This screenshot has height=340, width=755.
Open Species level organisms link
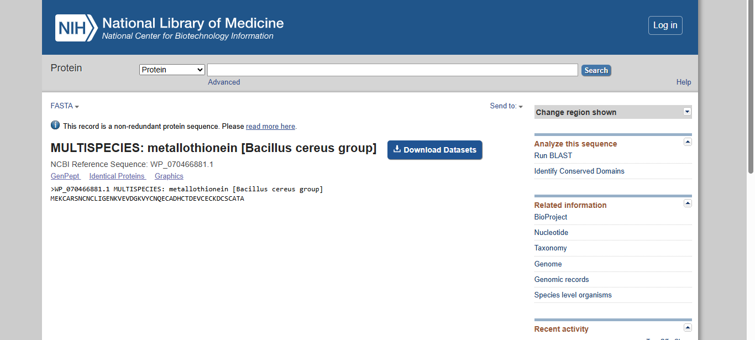coord(573,295)
